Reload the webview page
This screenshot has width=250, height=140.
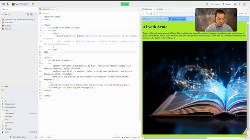(x=151, y=14)
